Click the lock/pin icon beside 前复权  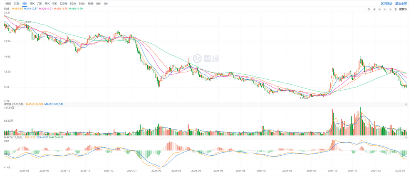(x=396, y=9)
